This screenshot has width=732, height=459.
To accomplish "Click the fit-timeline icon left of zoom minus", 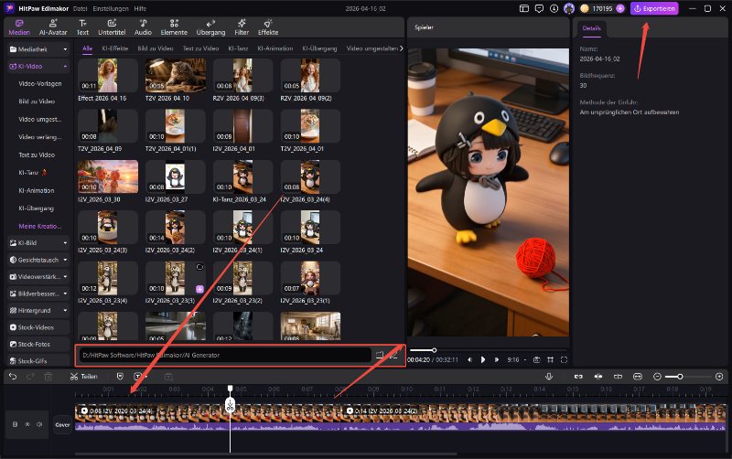I will coord(638,377).
